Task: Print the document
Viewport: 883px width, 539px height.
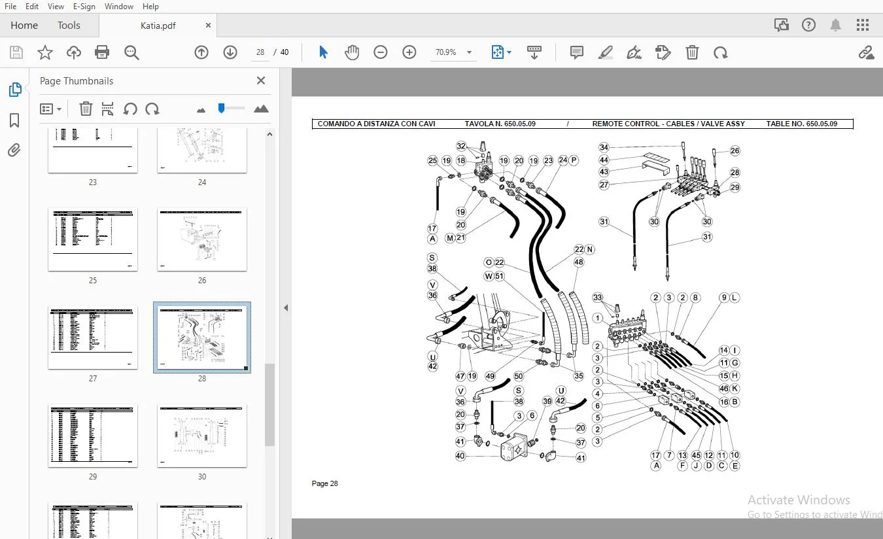Action: (x=102, y=52)
